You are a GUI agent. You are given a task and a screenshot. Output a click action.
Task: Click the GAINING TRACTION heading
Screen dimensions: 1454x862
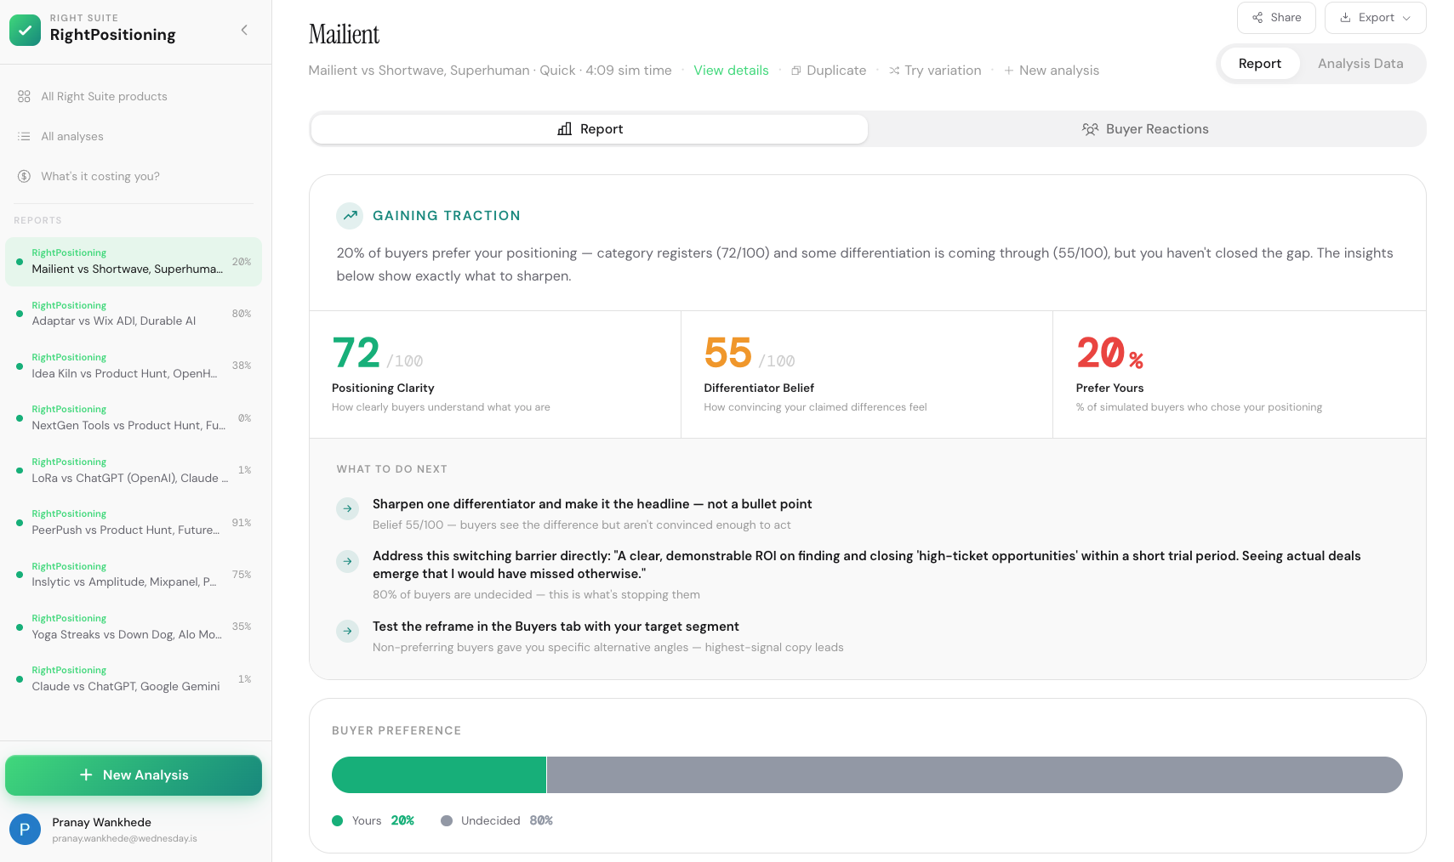point(447,216)
